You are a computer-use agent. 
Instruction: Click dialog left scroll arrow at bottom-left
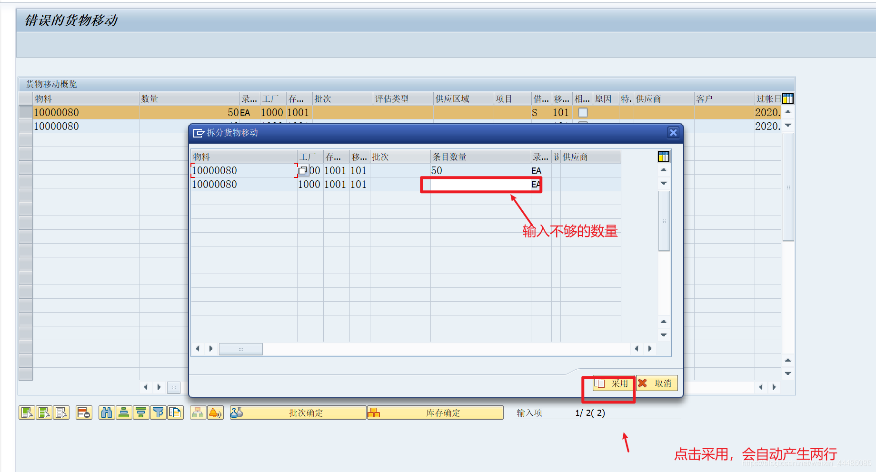tap(198, 349)
